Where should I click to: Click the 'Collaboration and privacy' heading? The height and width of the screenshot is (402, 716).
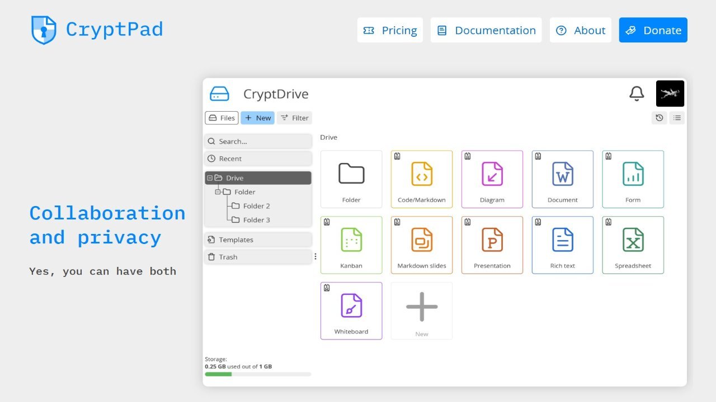tap(107, 225)
